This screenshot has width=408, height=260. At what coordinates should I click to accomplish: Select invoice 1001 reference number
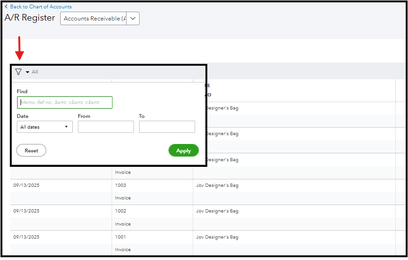[x=120, y=237]
